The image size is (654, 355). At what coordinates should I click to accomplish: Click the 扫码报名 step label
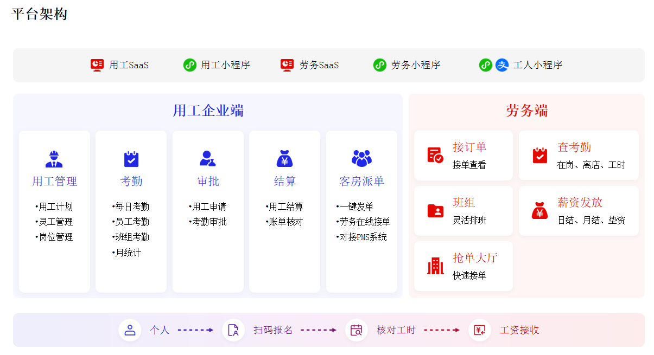(x=273, y=330)
